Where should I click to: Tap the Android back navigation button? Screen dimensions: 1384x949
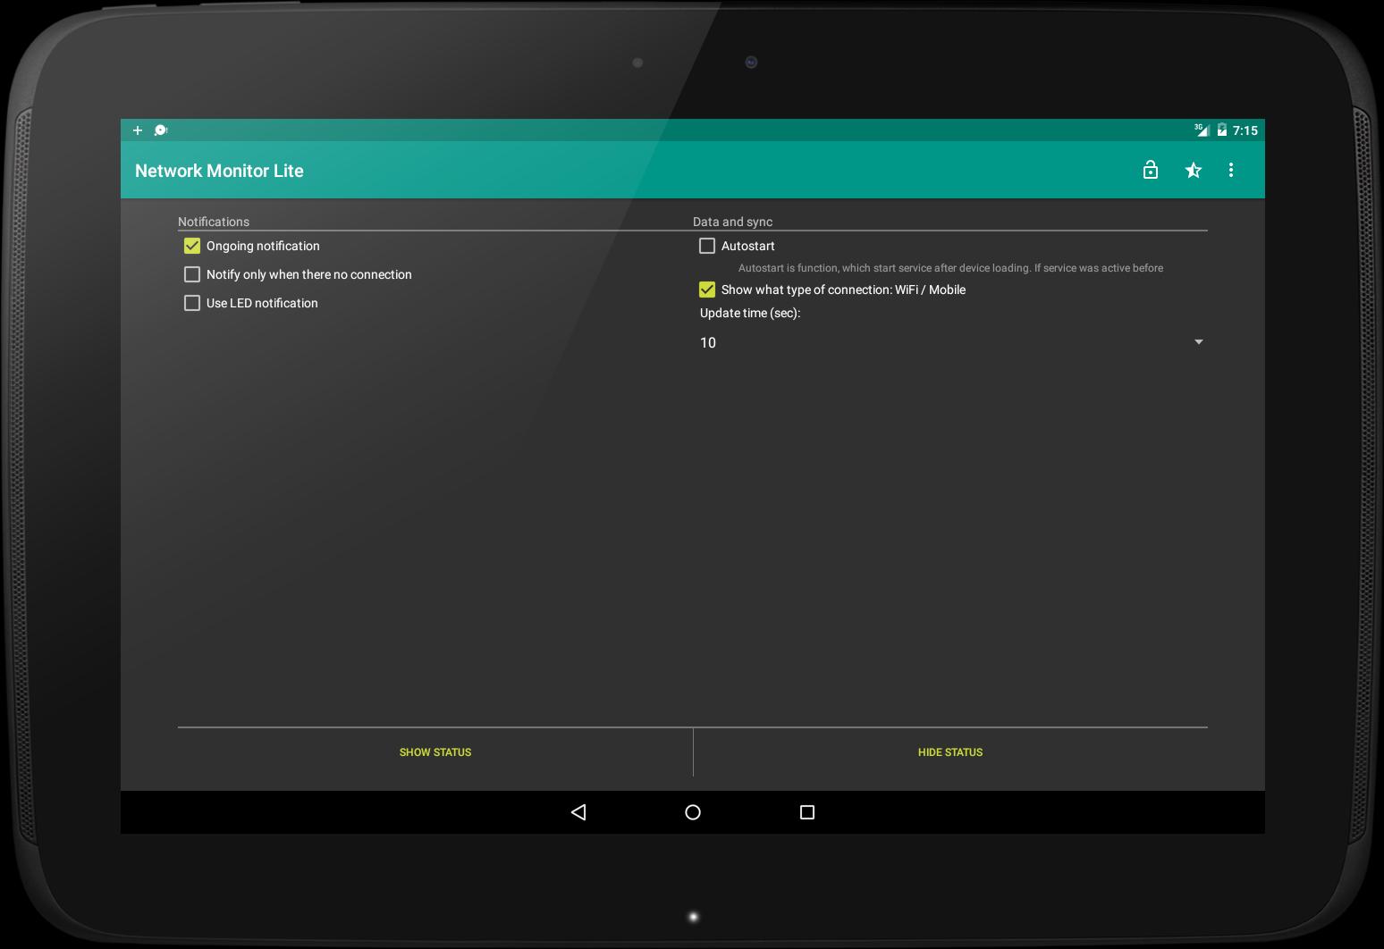[578, 812]
